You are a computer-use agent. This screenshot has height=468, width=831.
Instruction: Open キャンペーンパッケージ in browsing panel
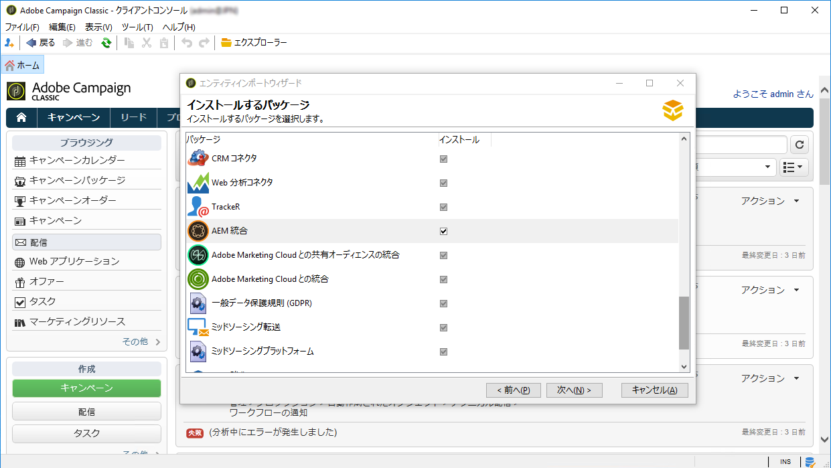pyautogui.click(x=86, y=180)
